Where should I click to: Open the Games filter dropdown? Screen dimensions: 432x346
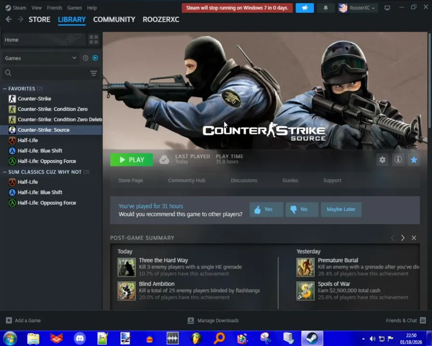pos(40,58)
